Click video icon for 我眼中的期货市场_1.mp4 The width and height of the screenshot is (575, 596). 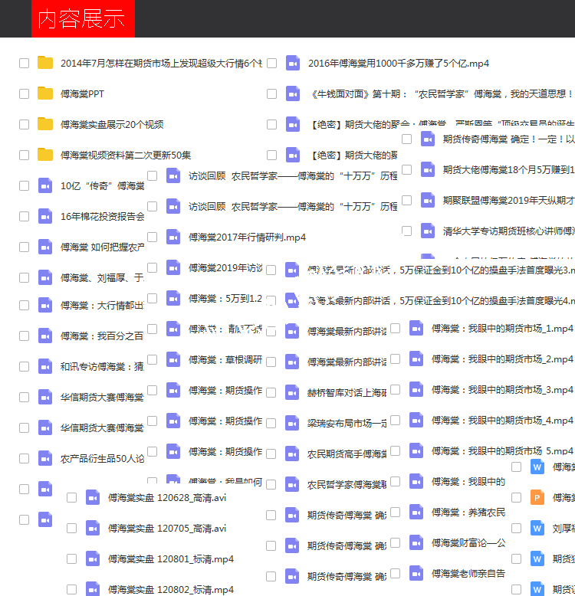coord(416,329)
